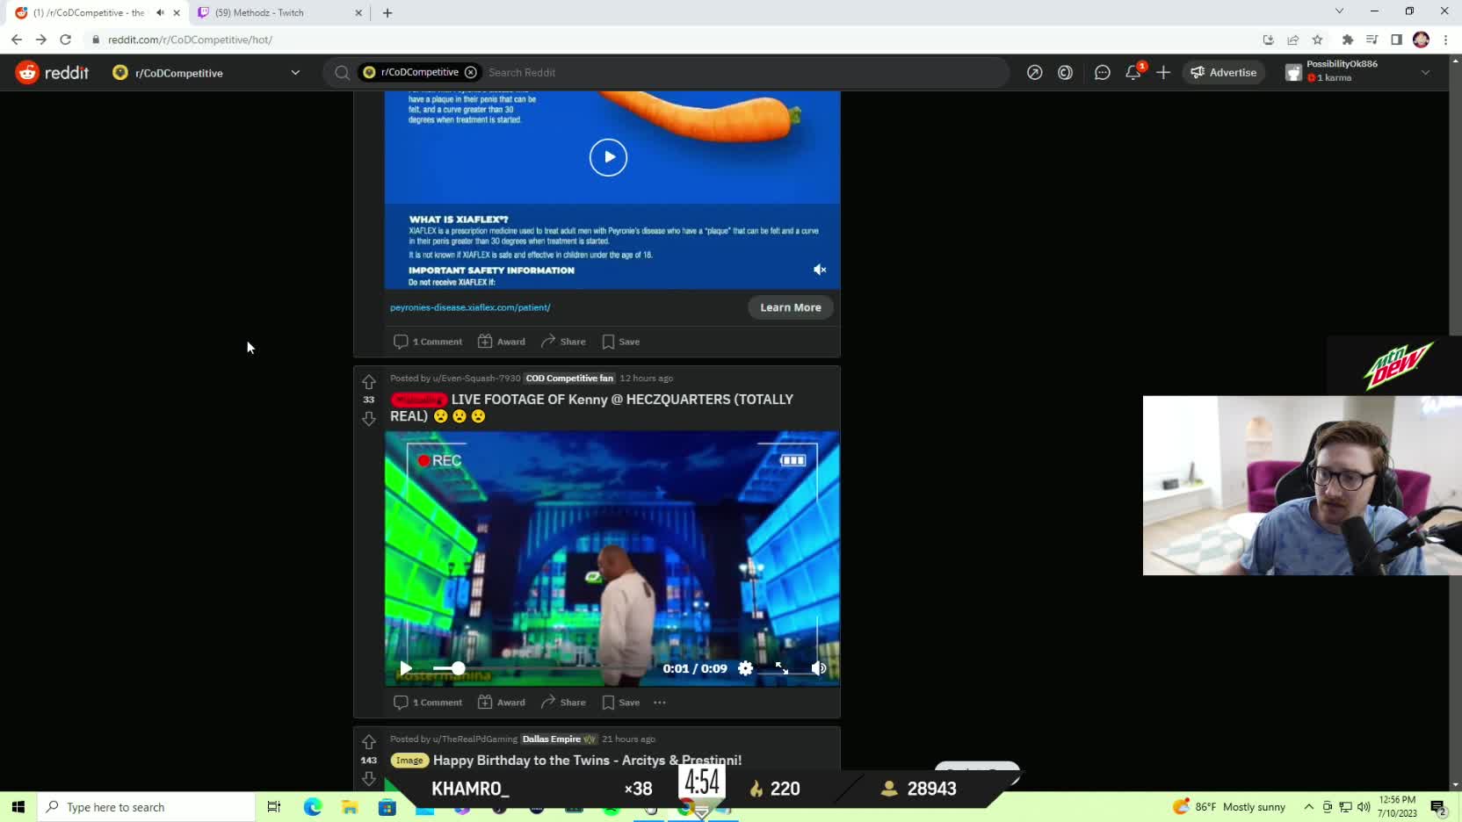Open the peyronies-disease.xiaflex.com link
This screenshot has width=1462, height=822.
[470, 307]
